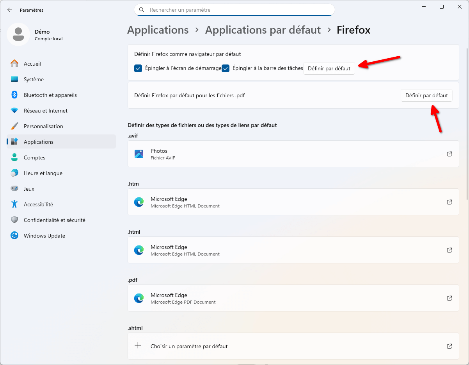Viewport: 469px width, 365px height.
Task: Open external link arrow for .html row
Action: (449, 250)
